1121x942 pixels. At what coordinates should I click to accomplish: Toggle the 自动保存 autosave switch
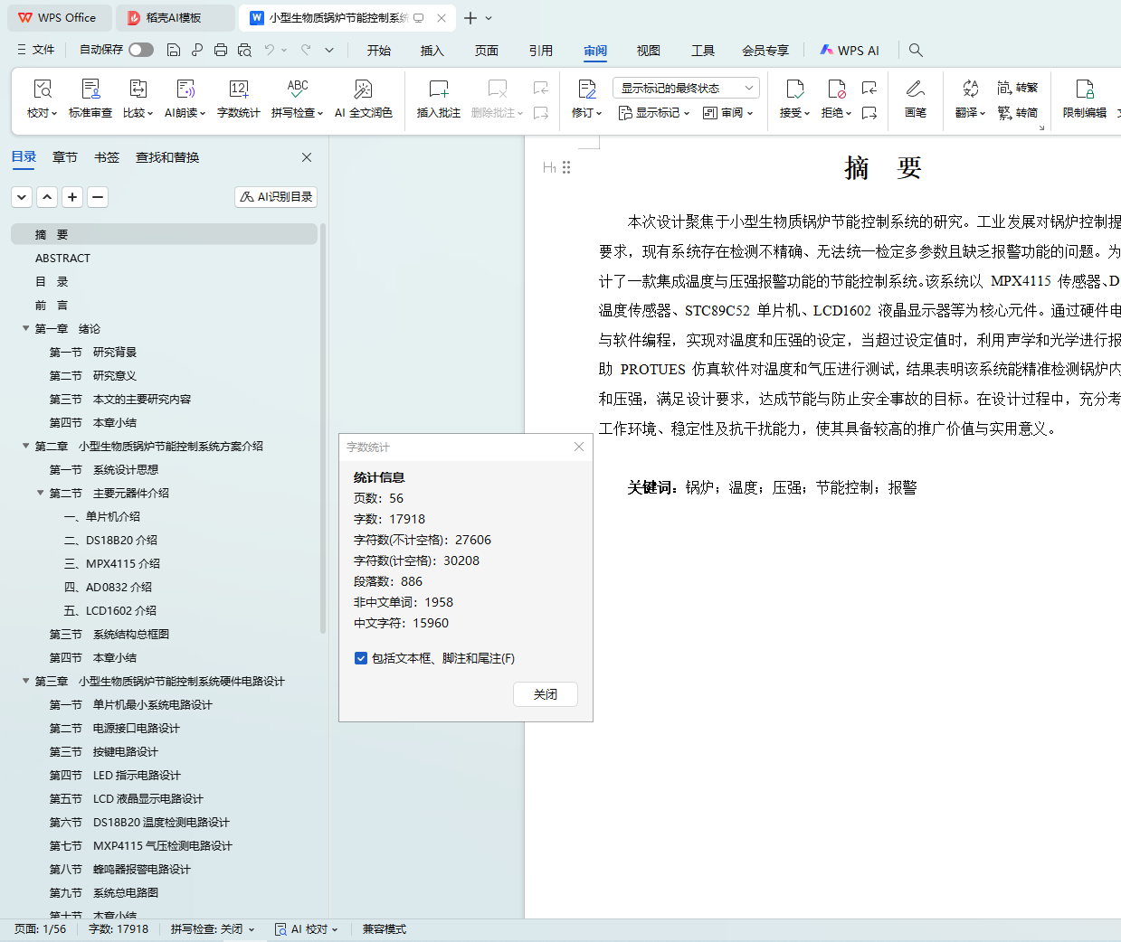click(x=141, y=50)
